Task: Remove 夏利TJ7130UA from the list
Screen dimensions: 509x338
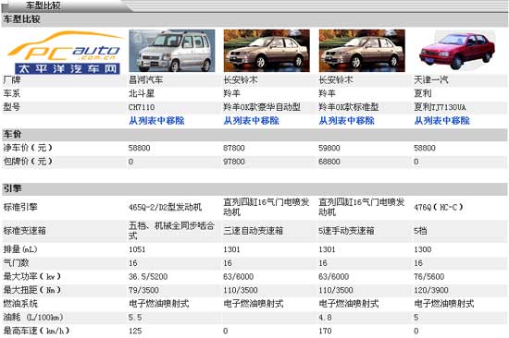Action: (441, 121)
